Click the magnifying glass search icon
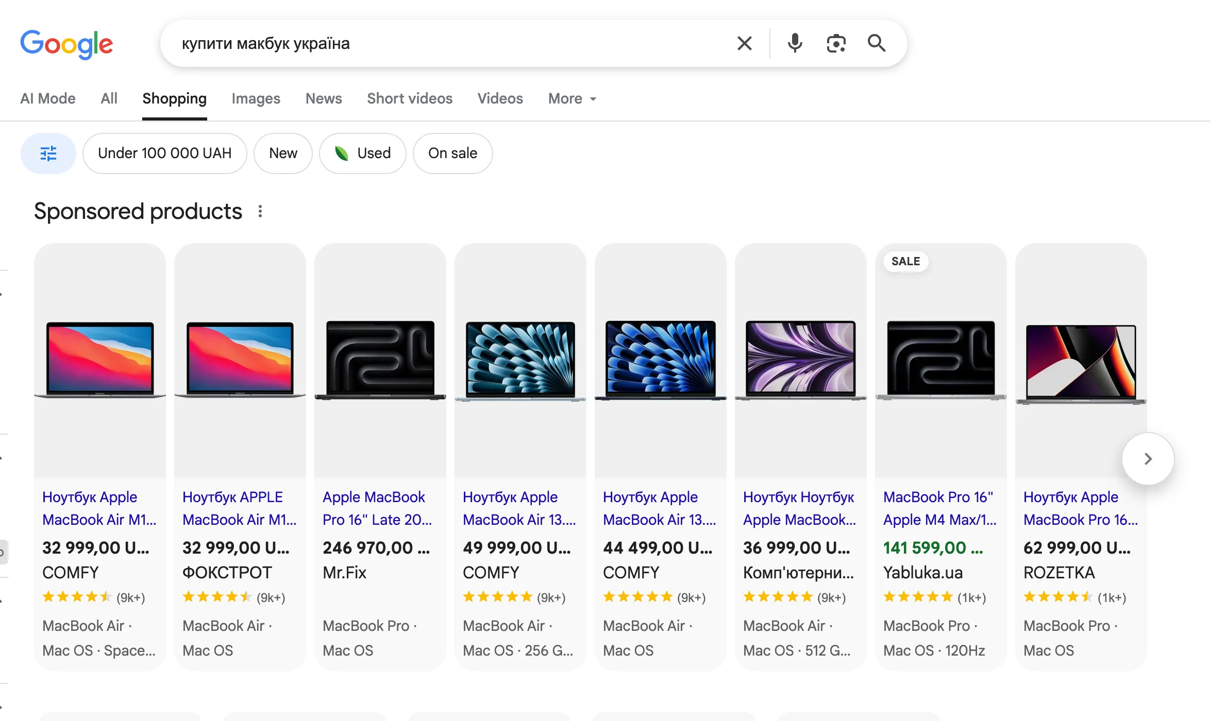Screen dimensions: 1210x721 click(876, 43)
